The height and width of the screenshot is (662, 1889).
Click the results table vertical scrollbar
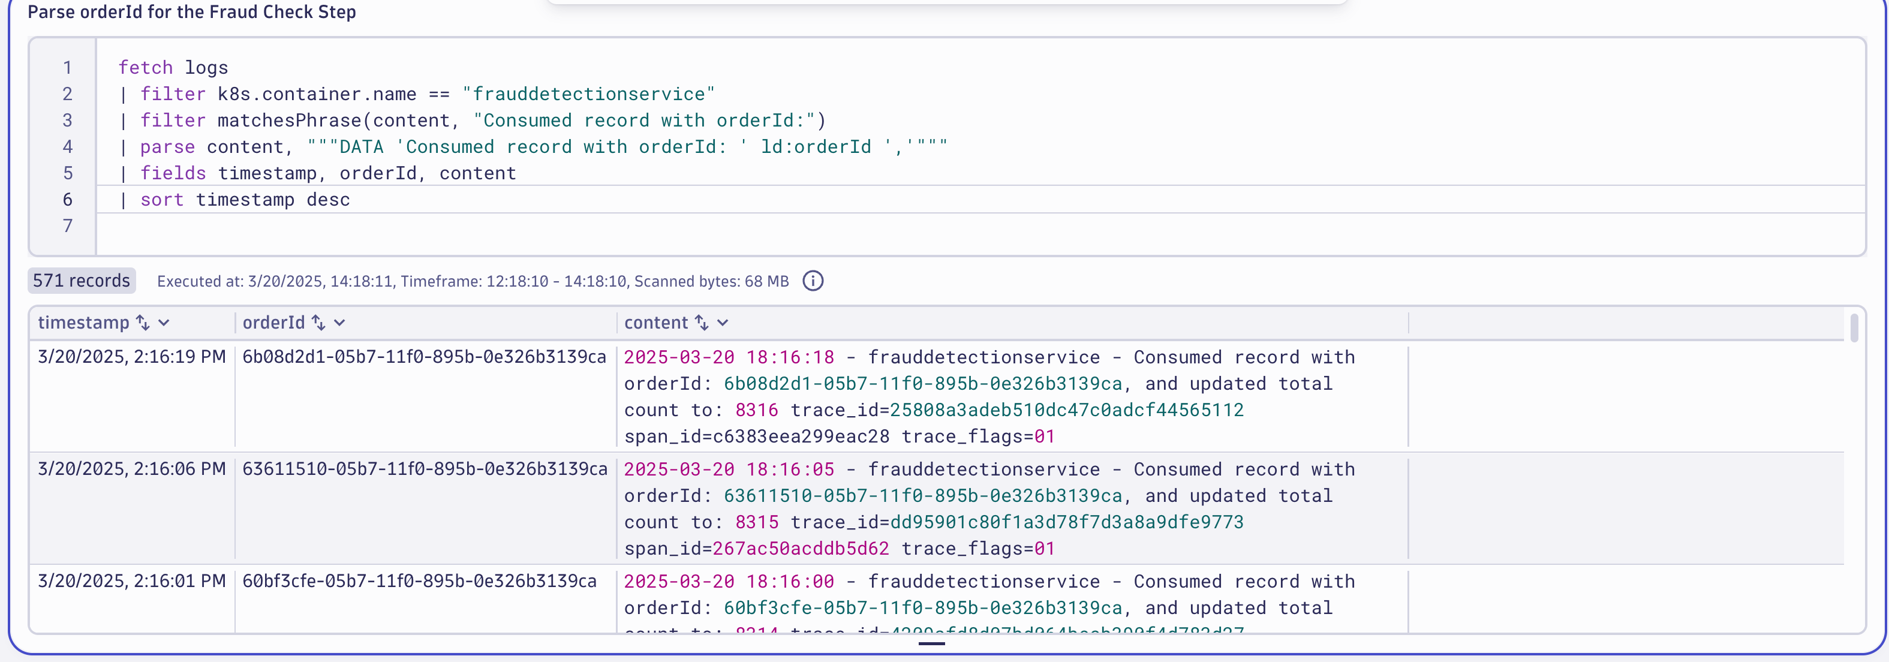click(x=1854, y=327)
